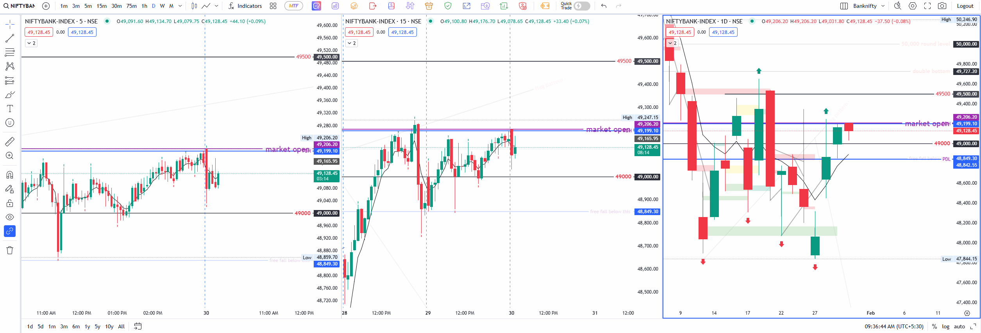981x333 pixels.
Task: Open the timezone clock setting
Action: [894, 326]
